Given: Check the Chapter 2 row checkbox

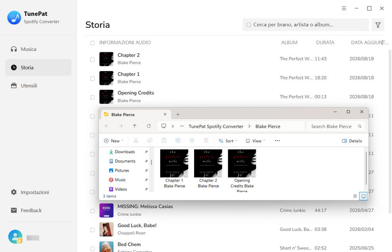Looking at the screenshot, I should tap(92, 59).
